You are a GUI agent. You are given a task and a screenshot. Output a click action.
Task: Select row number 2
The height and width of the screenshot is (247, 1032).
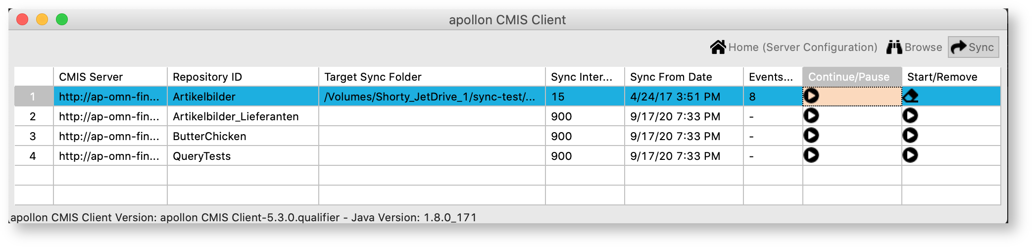[34, 116]
